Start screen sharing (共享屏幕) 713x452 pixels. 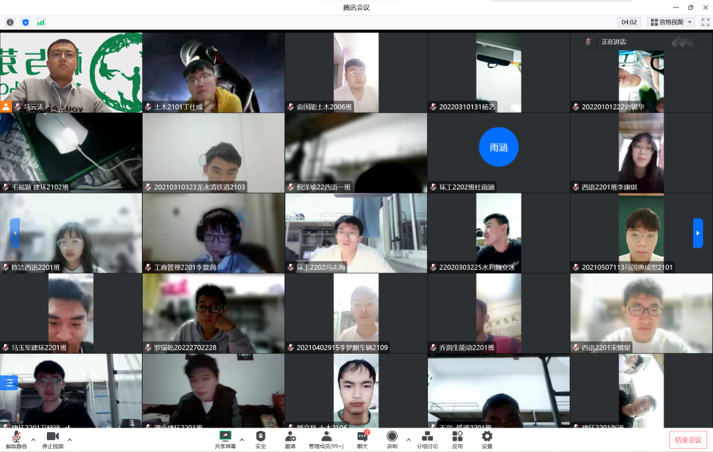tap(224, 439)
